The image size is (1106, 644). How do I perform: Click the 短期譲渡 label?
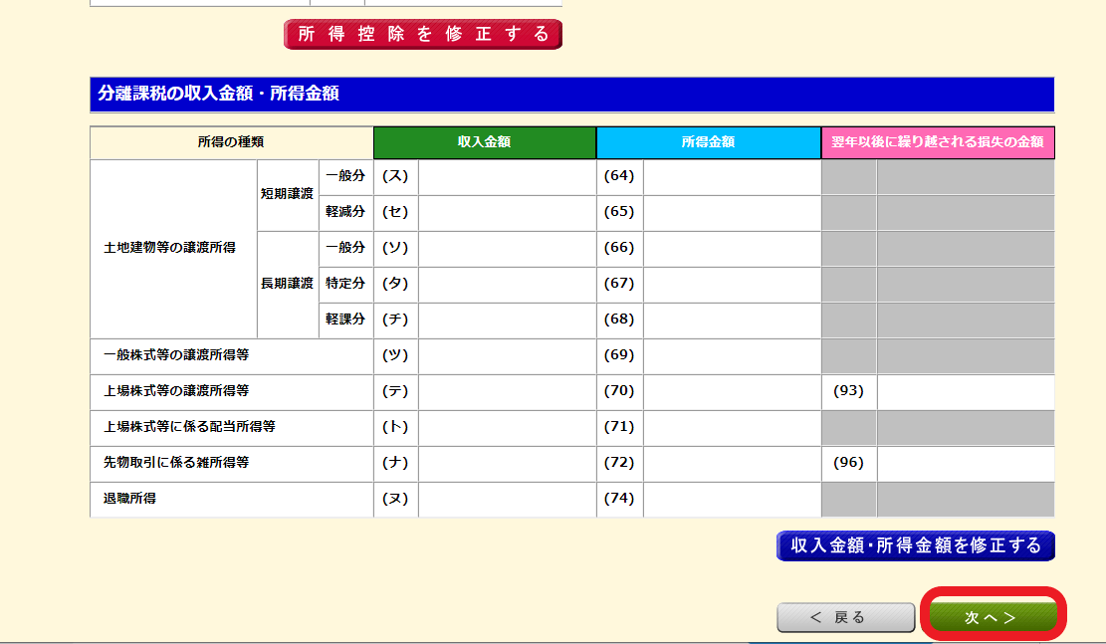[287, 193]
